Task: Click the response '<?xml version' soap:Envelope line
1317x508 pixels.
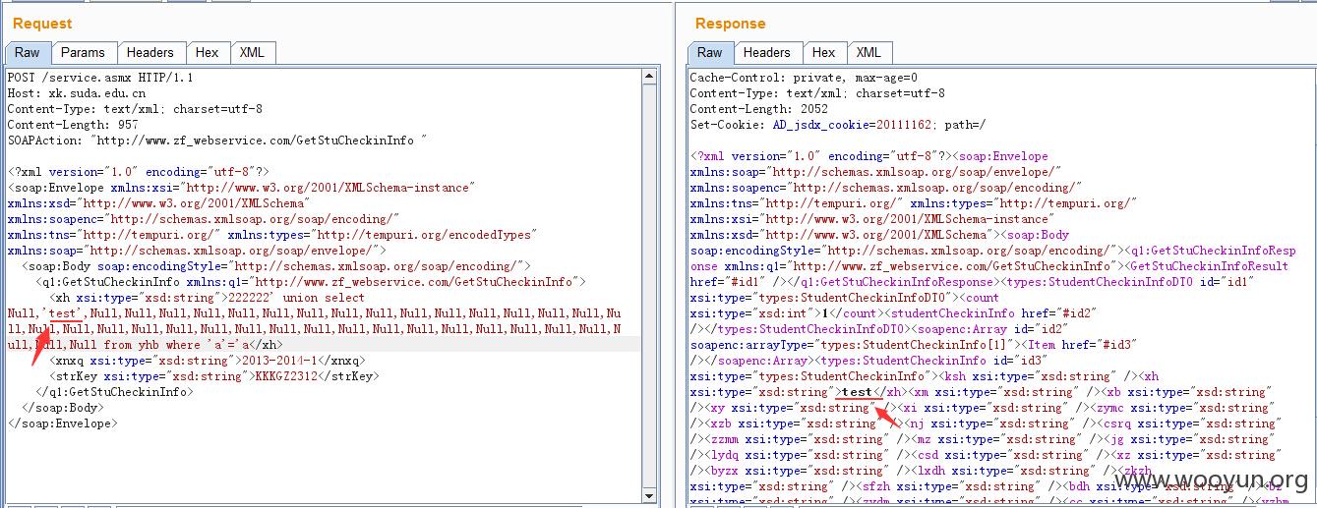Action: click(869, 156)
